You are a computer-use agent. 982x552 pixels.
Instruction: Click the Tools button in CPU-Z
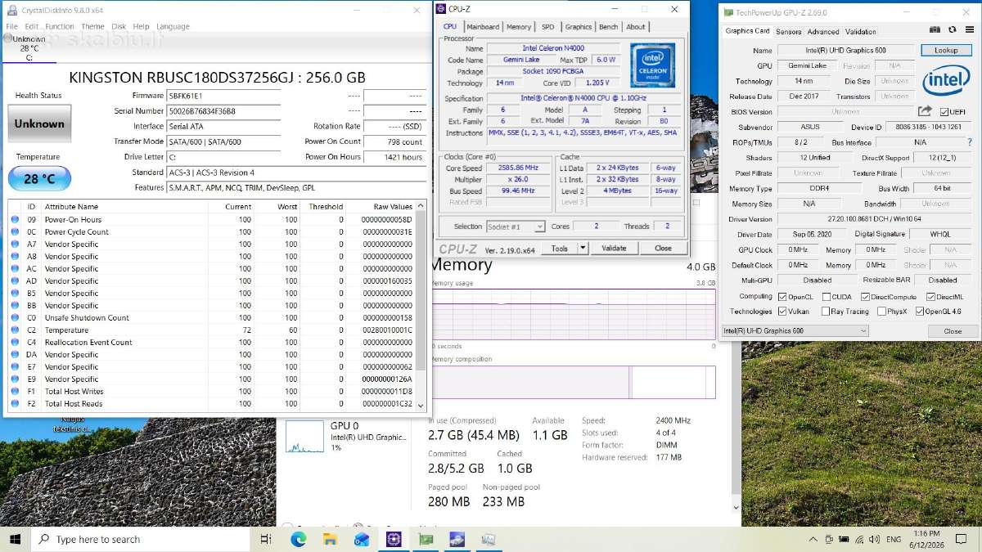[560, 248]
